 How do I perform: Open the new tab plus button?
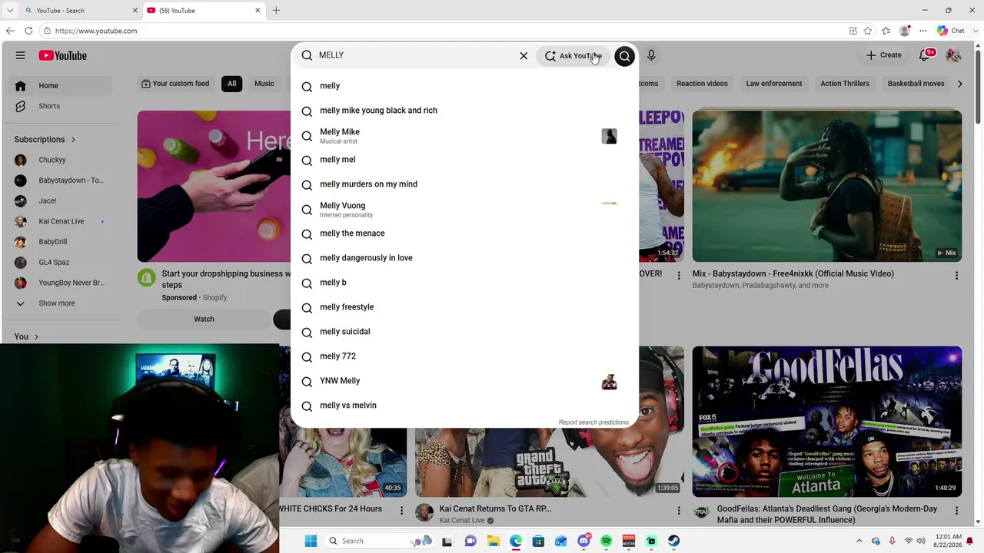tap(276, 10)
